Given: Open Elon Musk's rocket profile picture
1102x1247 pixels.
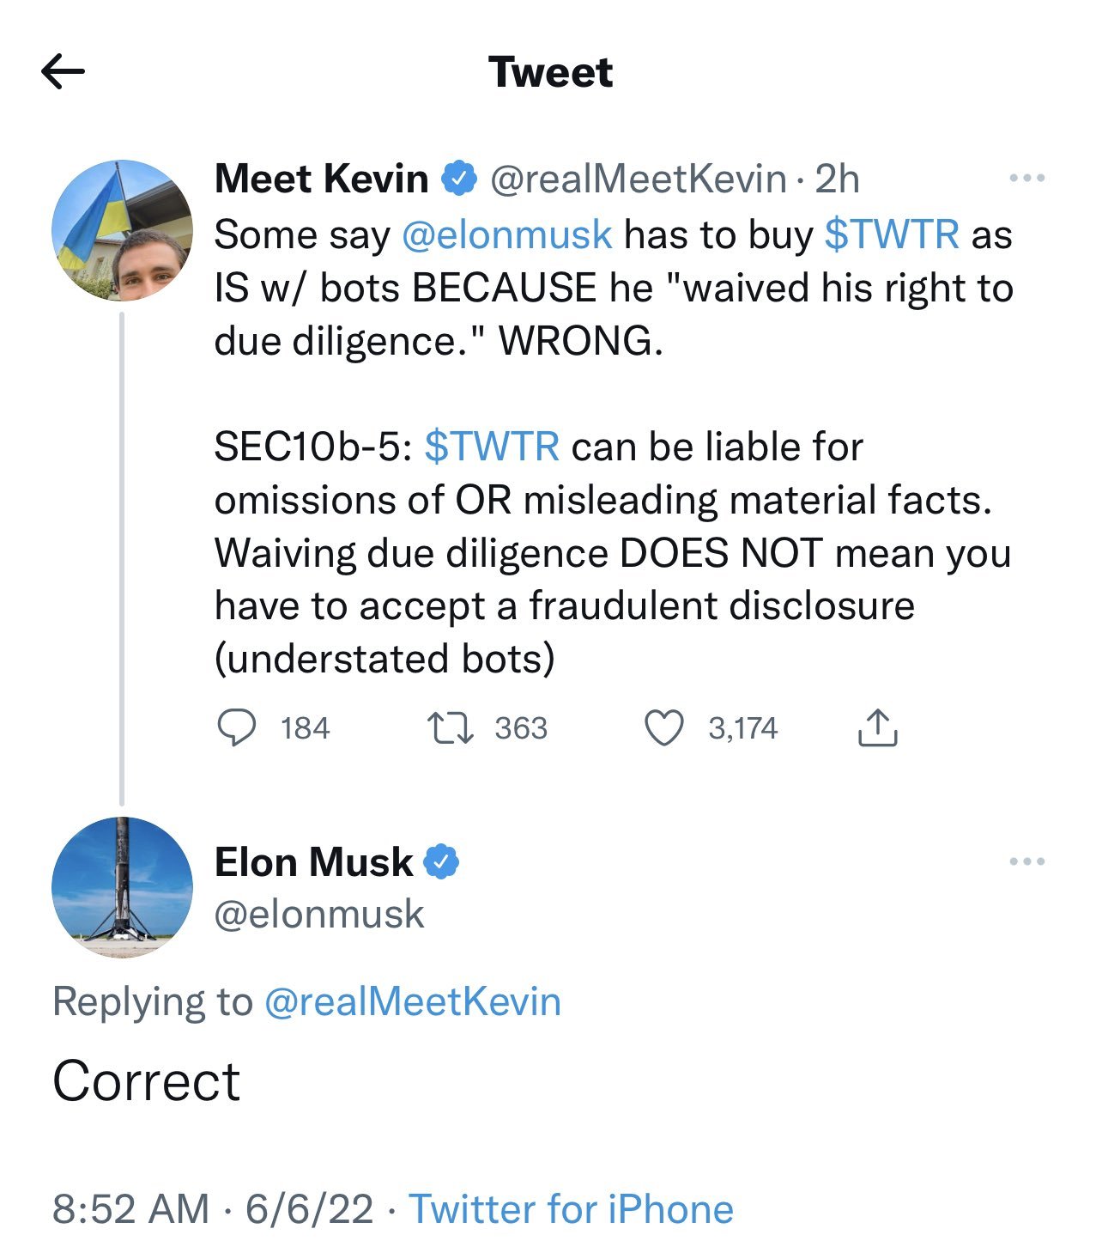Looking at the screenshot, I should [122, 887].
